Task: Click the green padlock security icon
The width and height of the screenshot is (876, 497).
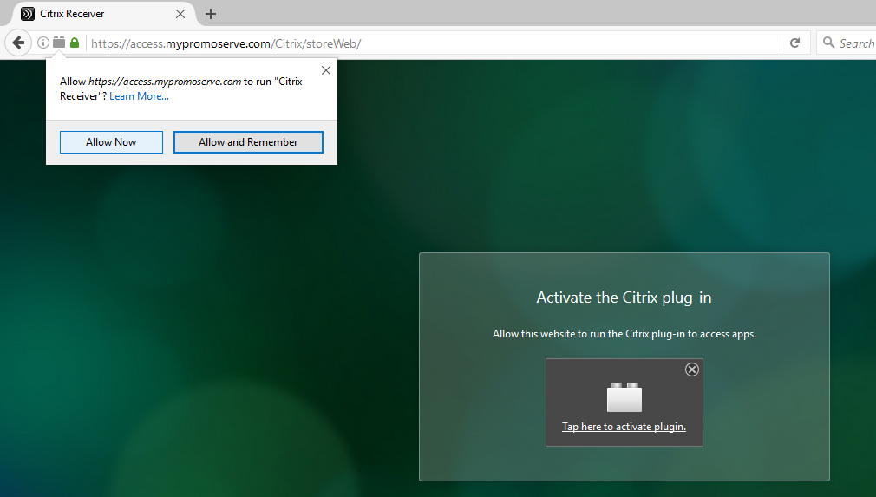Action: [75, 43]
